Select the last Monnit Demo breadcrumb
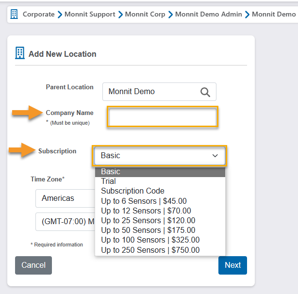The image size is (298, 294). (x=274, y=14)
